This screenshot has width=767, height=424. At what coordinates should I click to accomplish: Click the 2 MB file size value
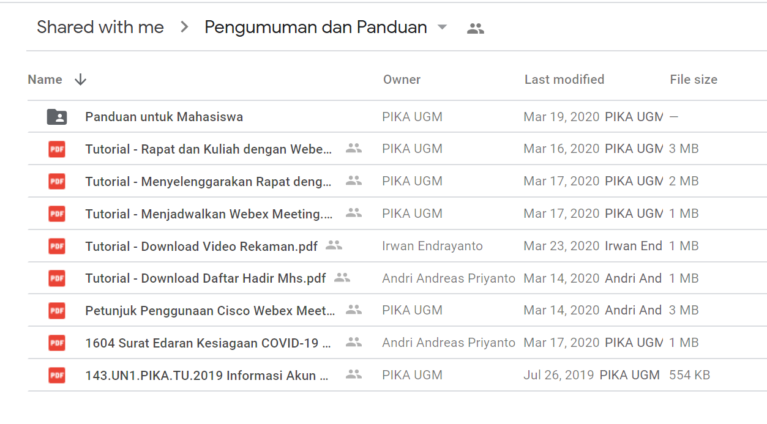coord(684,181)
